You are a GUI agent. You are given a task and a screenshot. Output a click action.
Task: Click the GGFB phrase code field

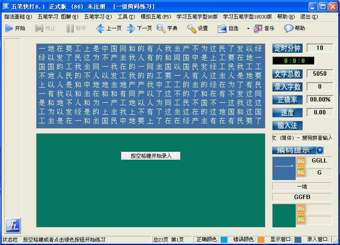[x=302, y=197]
